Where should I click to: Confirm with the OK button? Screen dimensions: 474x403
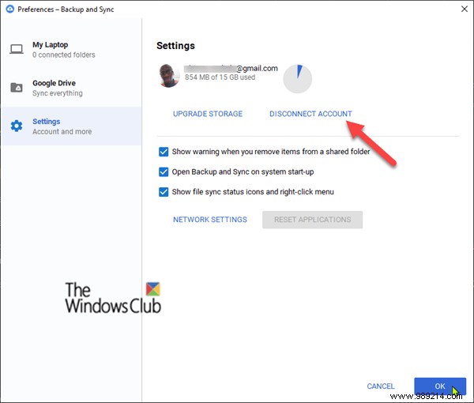(440, 386)
